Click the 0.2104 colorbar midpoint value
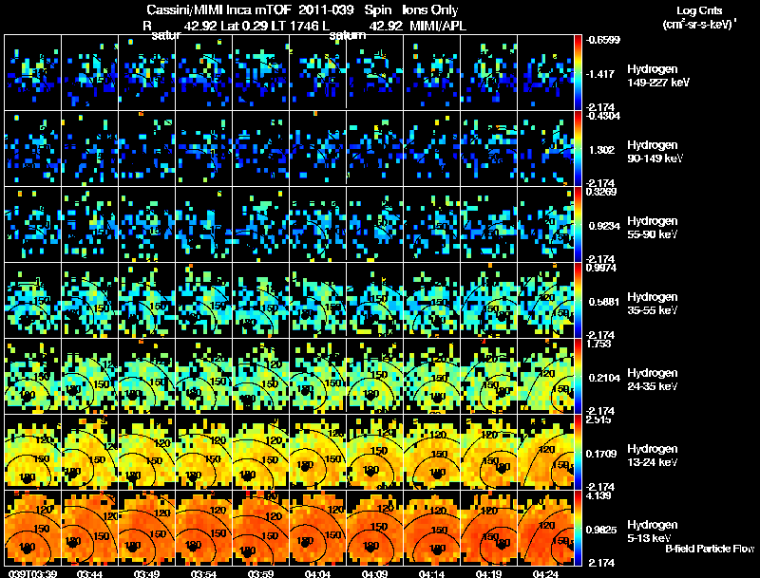This screenshot has height=578, width=760. point(604,378)
